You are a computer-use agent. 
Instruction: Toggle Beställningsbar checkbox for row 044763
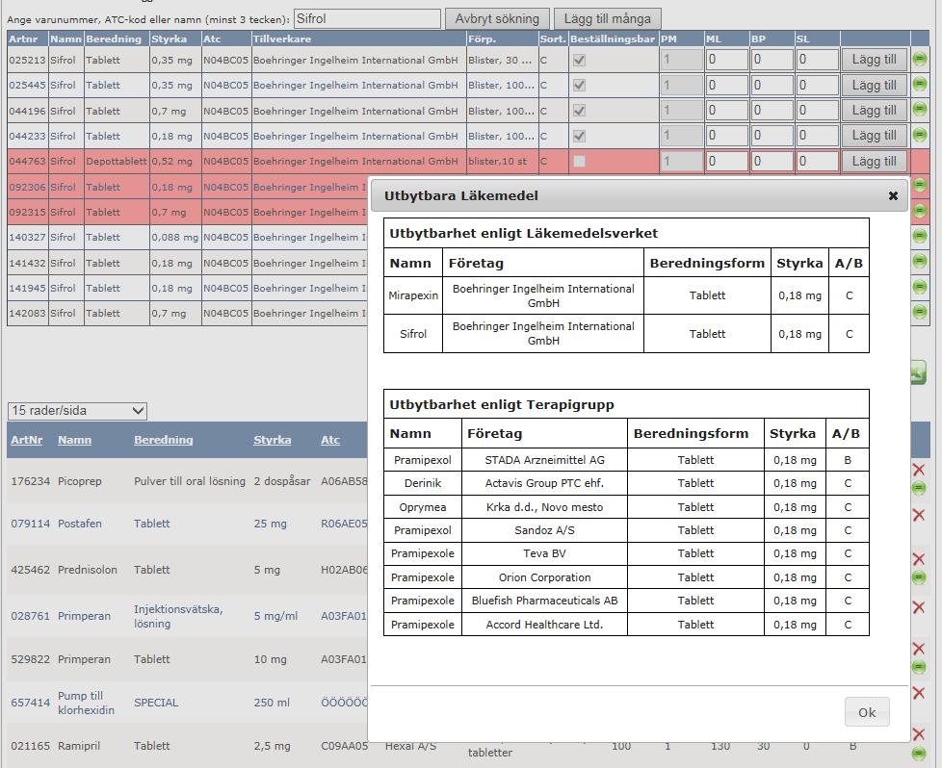[x=579, y=162]
